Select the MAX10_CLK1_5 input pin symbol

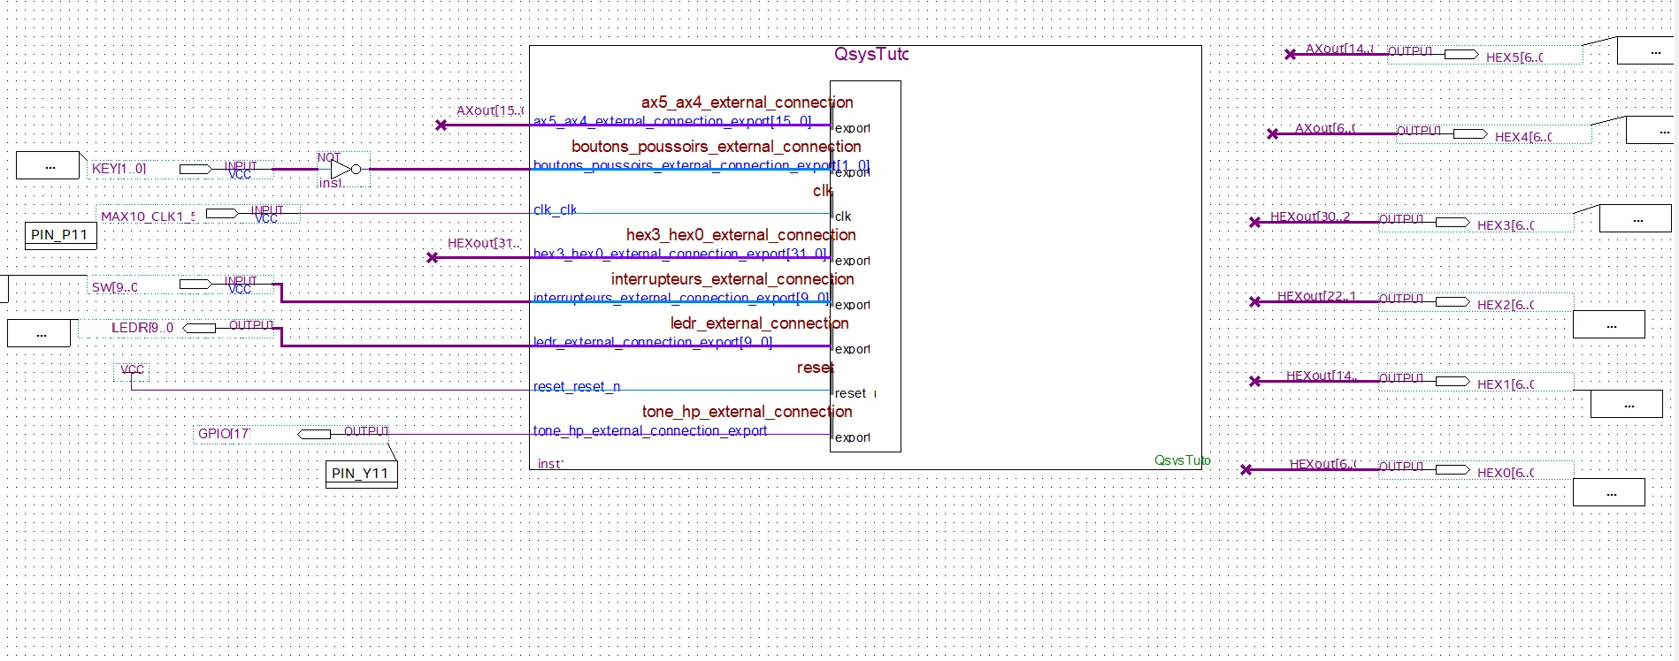point(221,213)
